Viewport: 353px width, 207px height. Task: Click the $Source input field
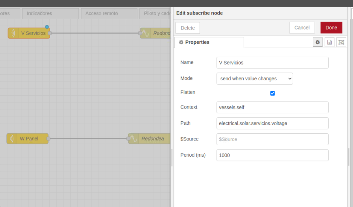272,139
